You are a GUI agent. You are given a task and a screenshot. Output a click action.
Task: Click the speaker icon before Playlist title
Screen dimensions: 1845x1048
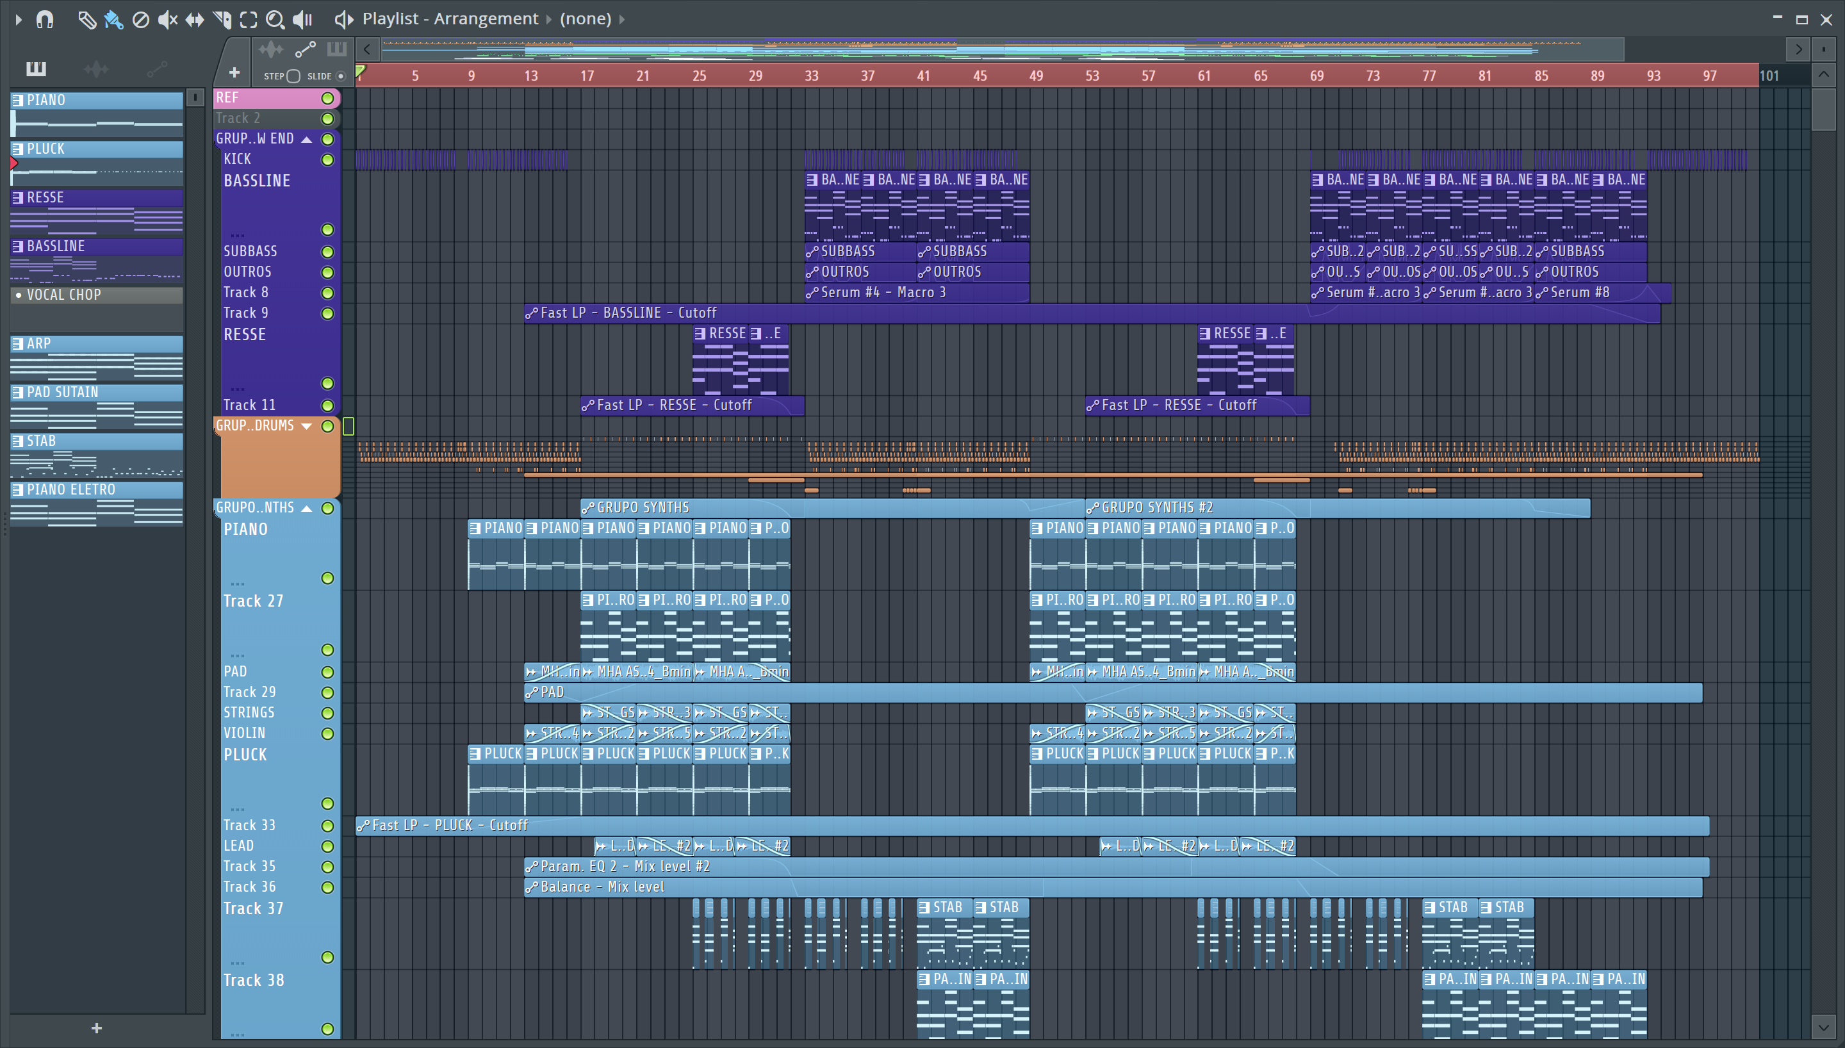(344, 19)
